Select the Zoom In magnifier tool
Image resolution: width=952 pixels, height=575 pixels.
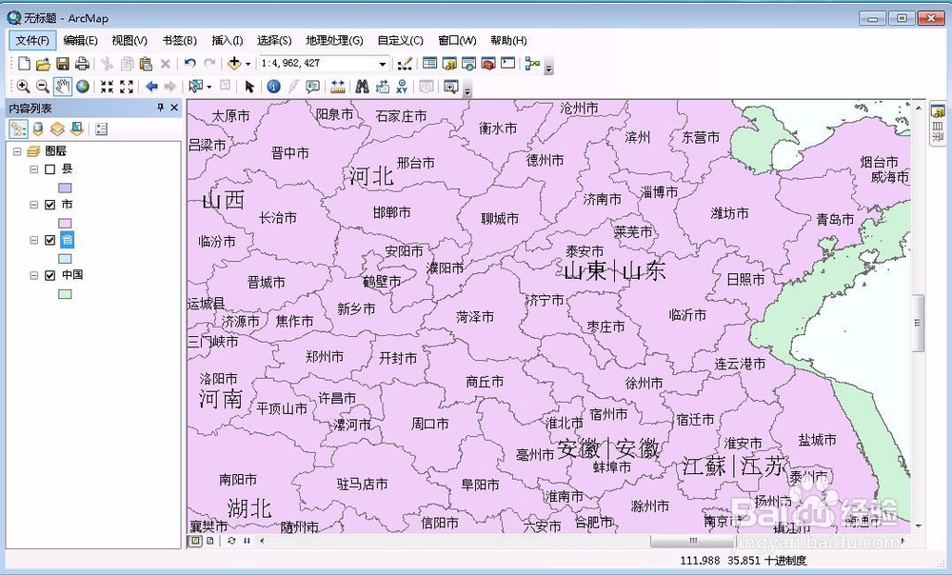pyautogui.click(x=23, y=87)
